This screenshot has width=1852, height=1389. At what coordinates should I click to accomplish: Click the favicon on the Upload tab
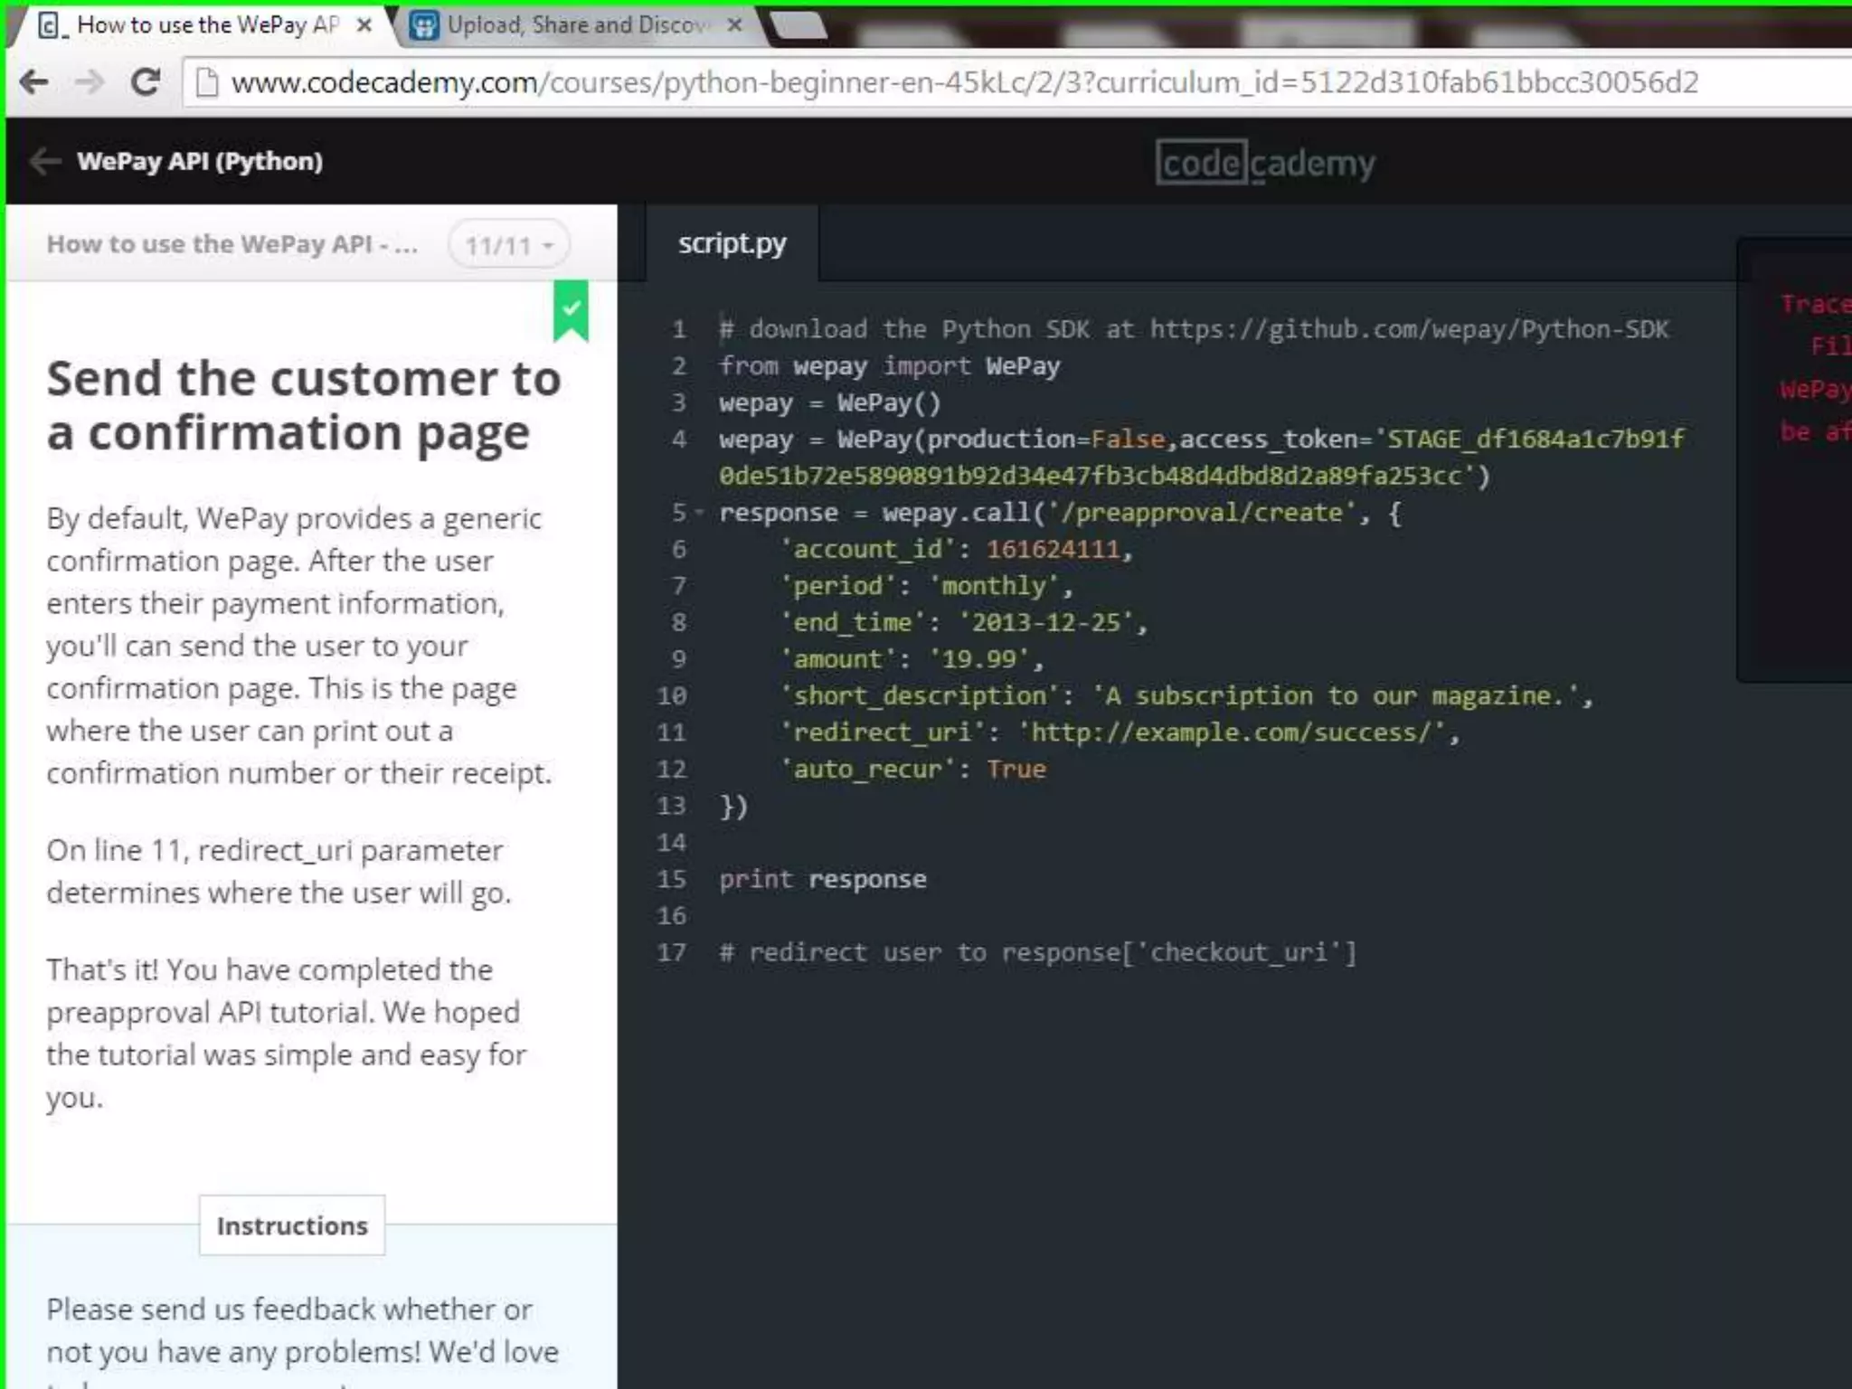tap(424, 25)
